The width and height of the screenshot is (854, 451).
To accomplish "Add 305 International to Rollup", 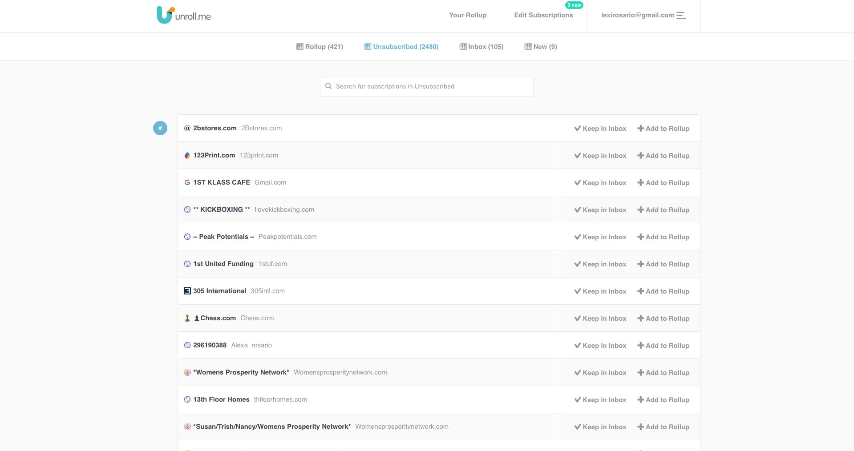I will pyautogui.click(x=664, y=291).
